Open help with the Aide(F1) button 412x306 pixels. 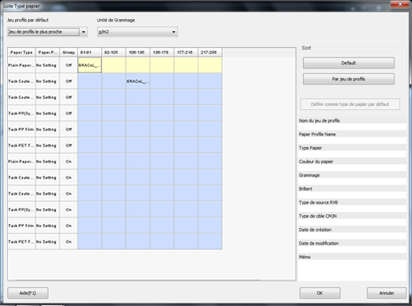(28, 293)
